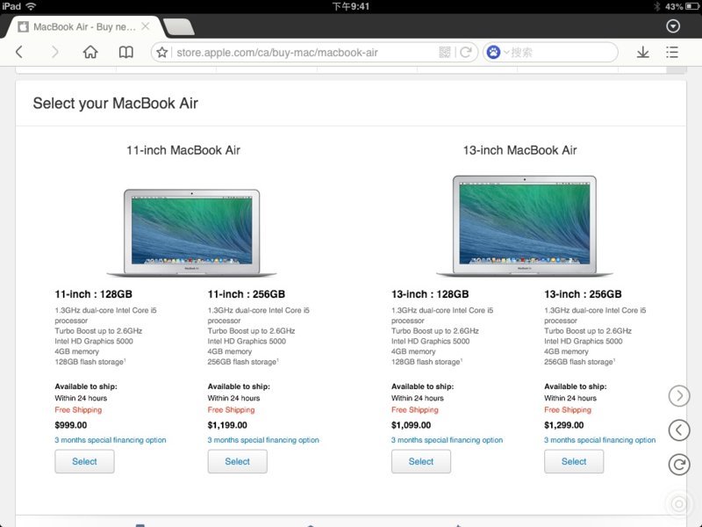Open a new blank tab
The width and height of the screenshot is (702, 527).
tap(179, 26)
